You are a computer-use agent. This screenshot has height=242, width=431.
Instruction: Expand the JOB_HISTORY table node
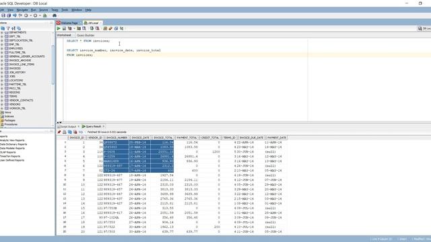pos(2,72)
